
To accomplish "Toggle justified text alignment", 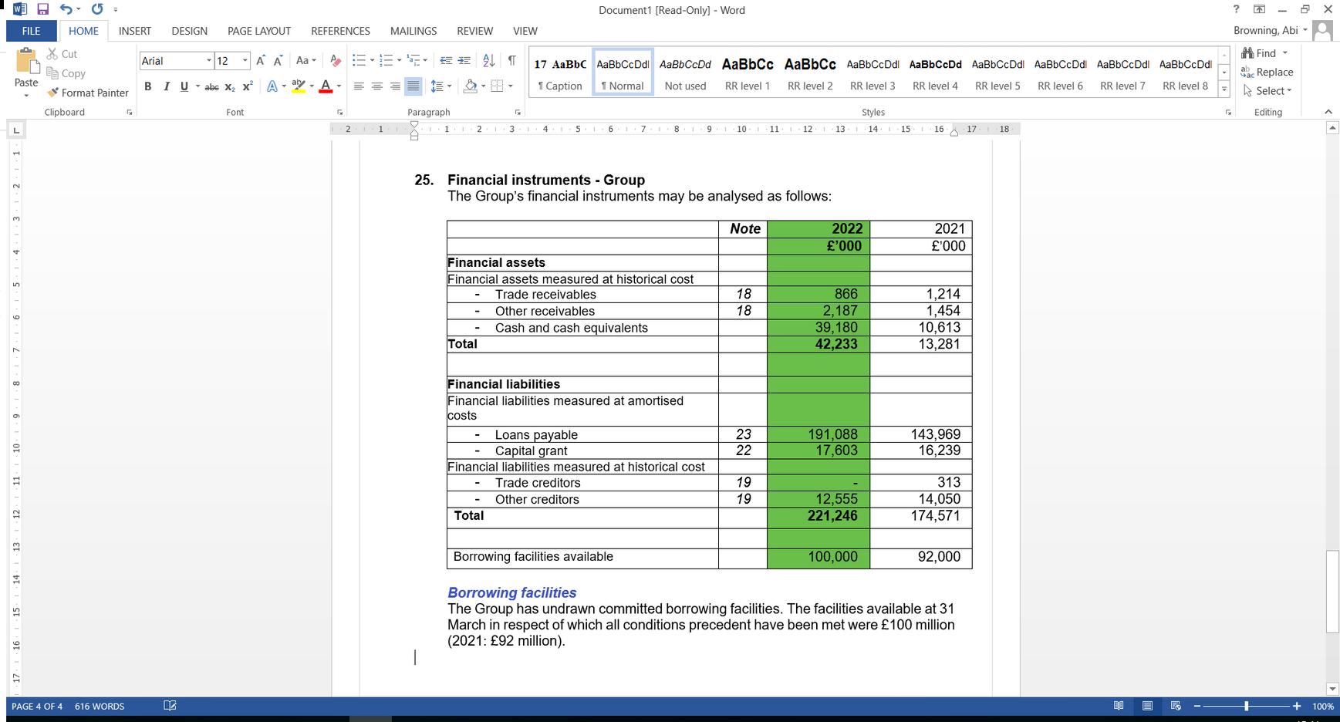I will coord(413,86).
